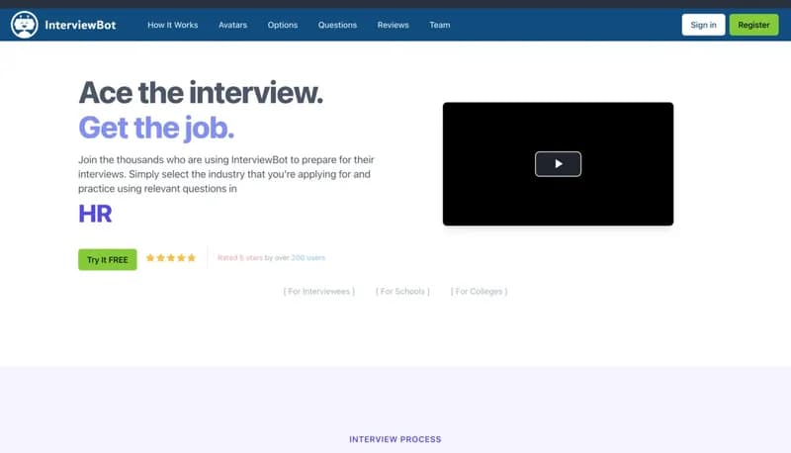Select the For Interviewees tab
Image resolution: width=791 pixels, height=453 pixels.
click(x=318, y=292)
